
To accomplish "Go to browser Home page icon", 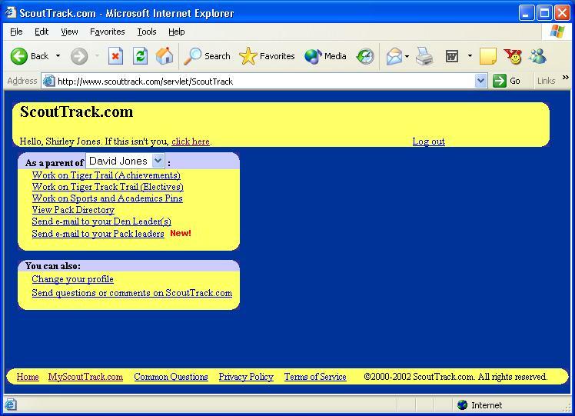I will pos(165,56).
